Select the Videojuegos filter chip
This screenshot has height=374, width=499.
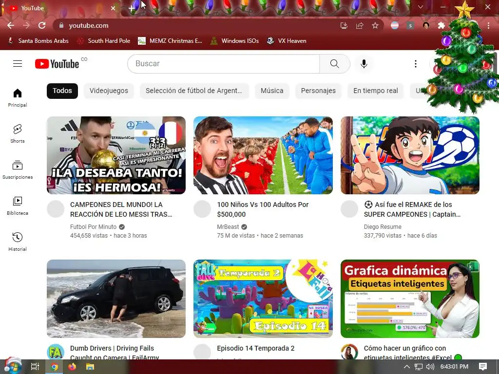(109, 91)
